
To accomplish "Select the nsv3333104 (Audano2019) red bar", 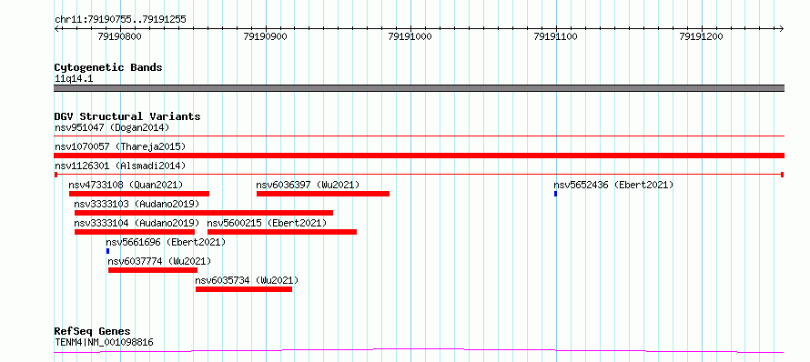I will [135, 232].
